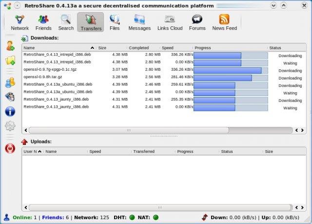This screenshot has width=312, height=224.
Task: Click the Add Friend sidebar icon
Action: 10,46
